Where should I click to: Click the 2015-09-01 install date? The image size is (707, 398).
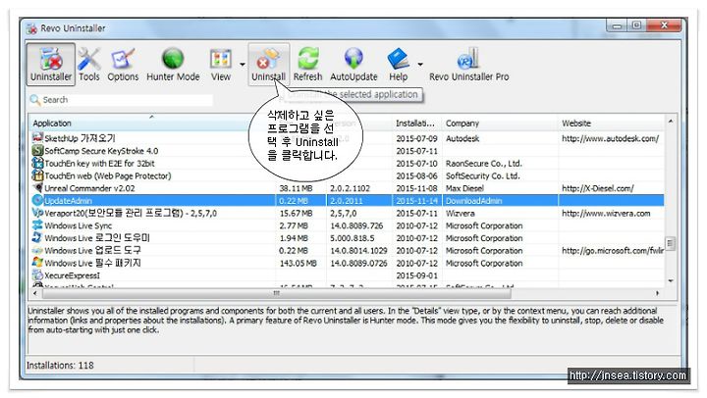tap(416, 275)
